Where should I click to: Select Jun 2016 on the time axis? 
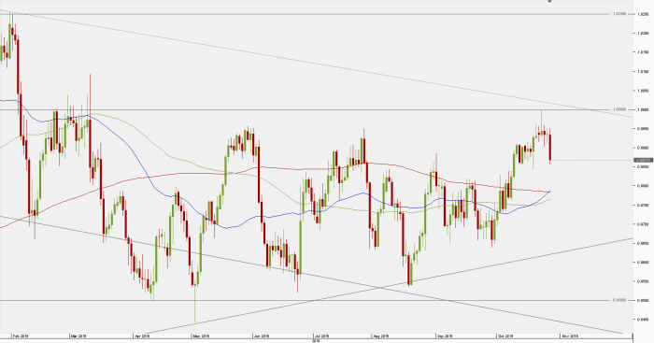click(x=262, y=336)
